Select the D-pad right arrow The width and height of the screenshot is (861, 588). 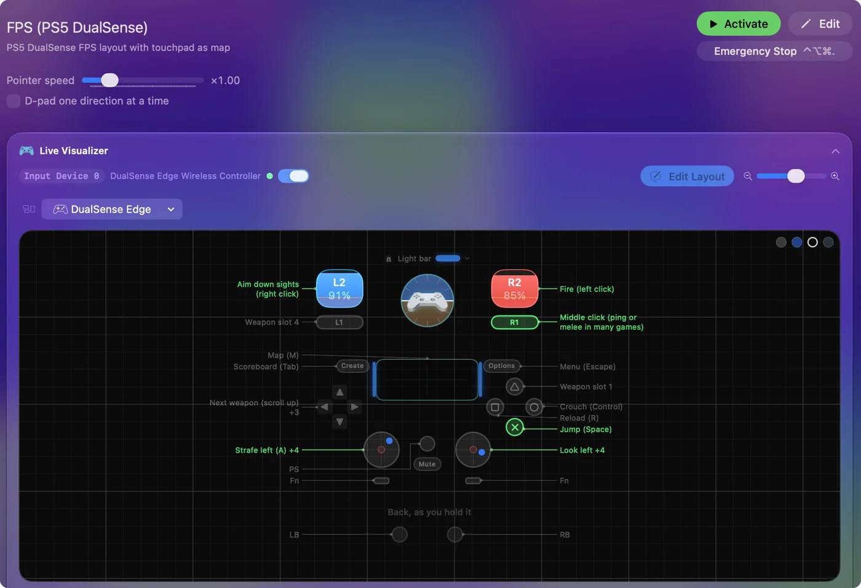[x=354, y=407]
